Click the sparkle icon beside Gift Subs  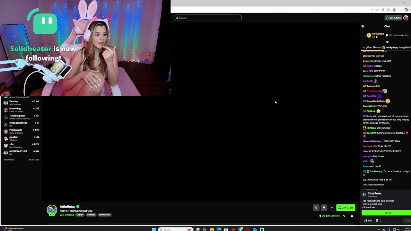click(x=332, y=208)
